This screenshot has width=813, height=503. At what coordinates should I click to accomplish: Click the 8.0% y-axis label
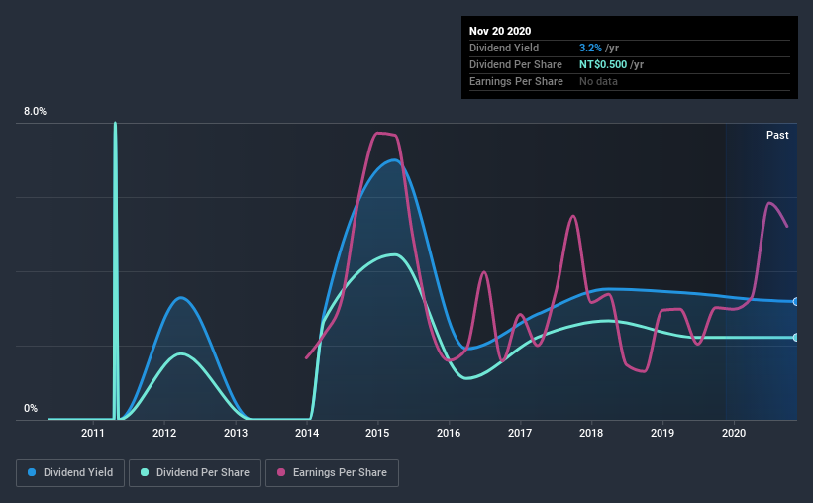click(35, 112)
